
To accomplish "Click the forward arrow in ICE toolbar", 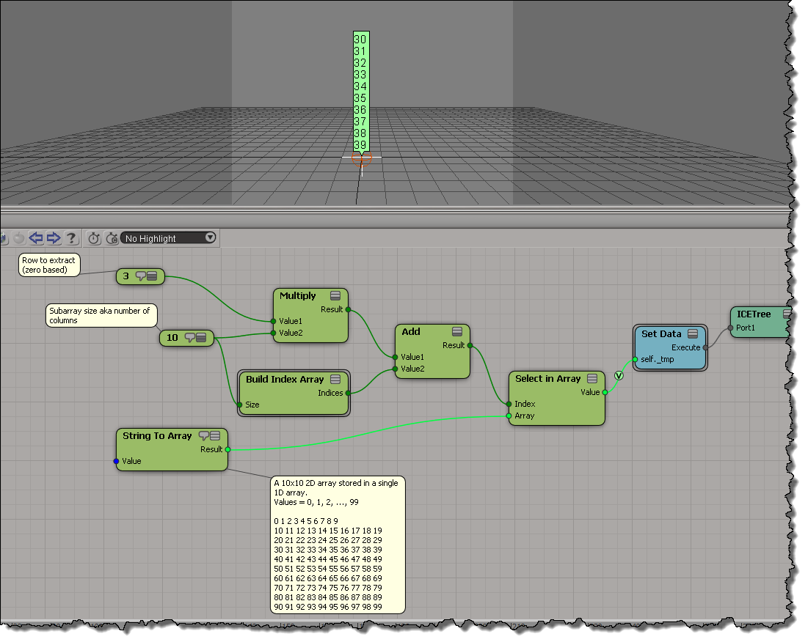I will (53, 238).
